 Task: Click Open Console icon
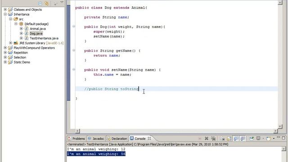(269, 139)
